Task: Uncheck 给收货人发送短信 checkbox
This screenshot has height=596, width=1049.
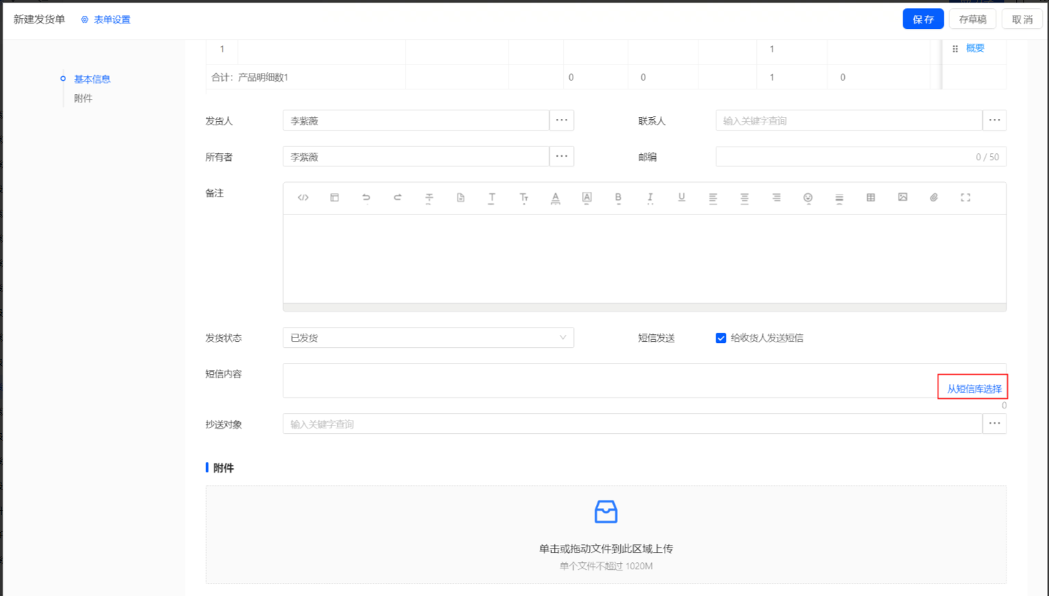Action: point(721,338)
